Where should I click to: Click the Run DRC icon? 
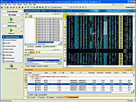coord(4,43)
